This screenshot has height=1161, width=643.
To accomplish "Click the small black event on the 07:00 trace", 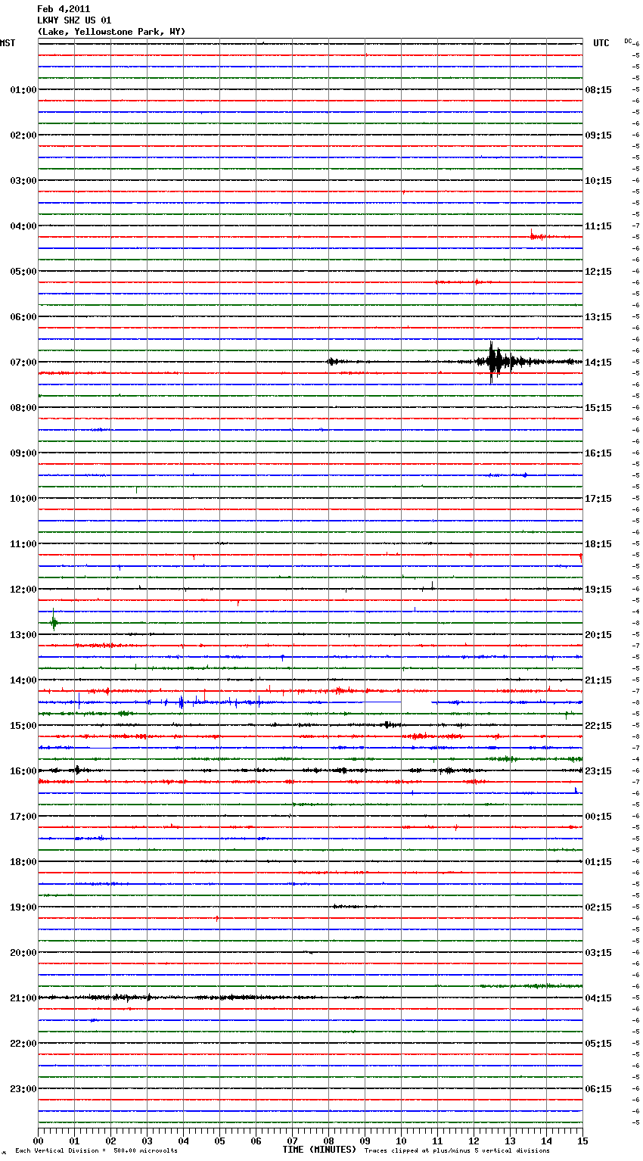I will click(x=334, y=362).
